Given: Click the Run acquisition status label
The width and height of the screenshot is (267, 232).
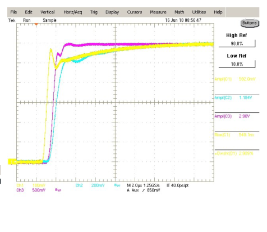Looking at the screenshot, I should coord(27,20).
